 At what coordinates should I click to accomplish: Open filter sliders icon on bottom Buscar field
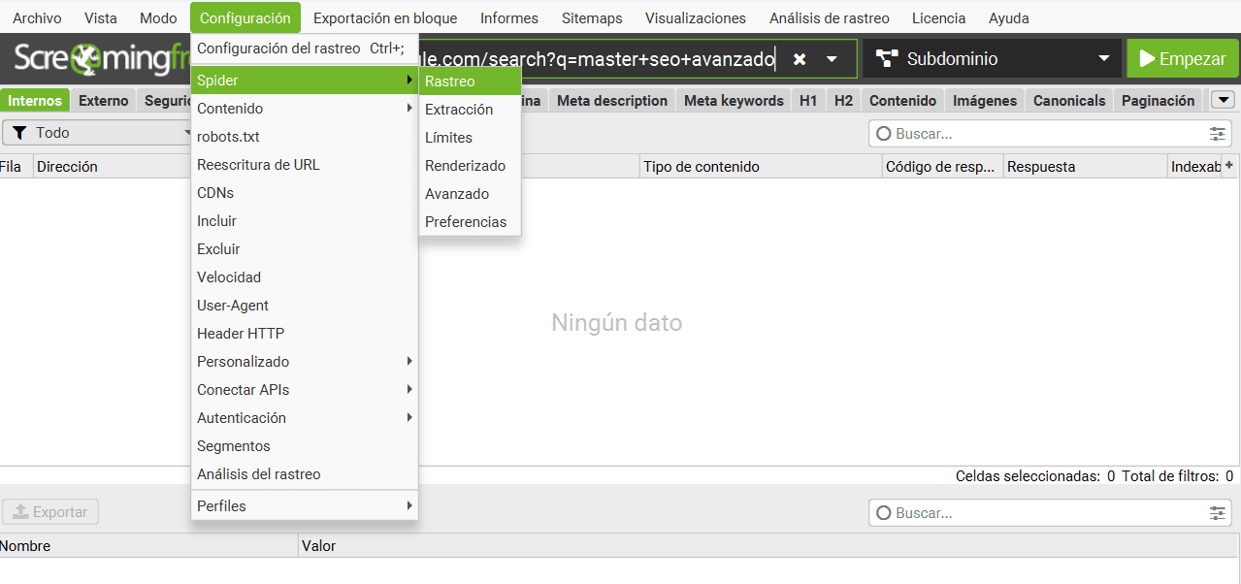(1217, 512)
